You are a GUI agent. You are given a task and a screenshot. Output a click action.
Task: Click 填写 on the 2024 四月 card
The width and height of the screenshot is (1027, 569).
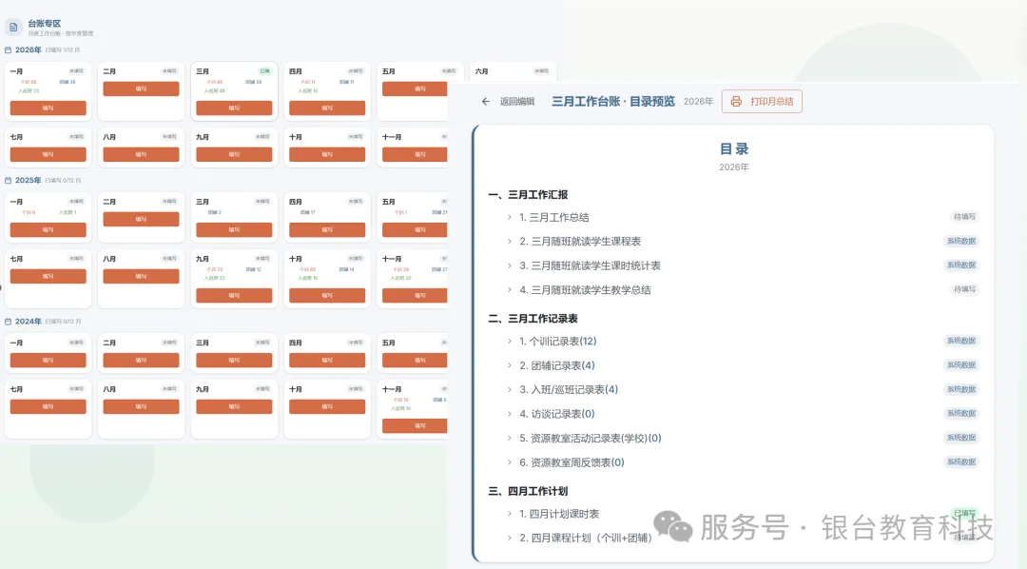[x=327, y=360]
